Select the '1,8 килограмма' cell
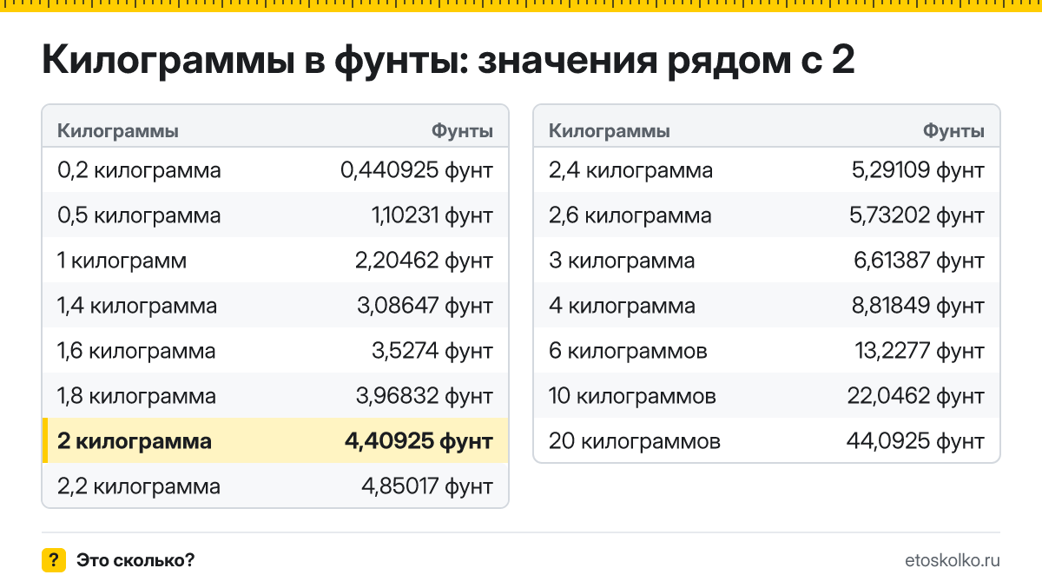 pyautogui.click(x=136, y=396)
